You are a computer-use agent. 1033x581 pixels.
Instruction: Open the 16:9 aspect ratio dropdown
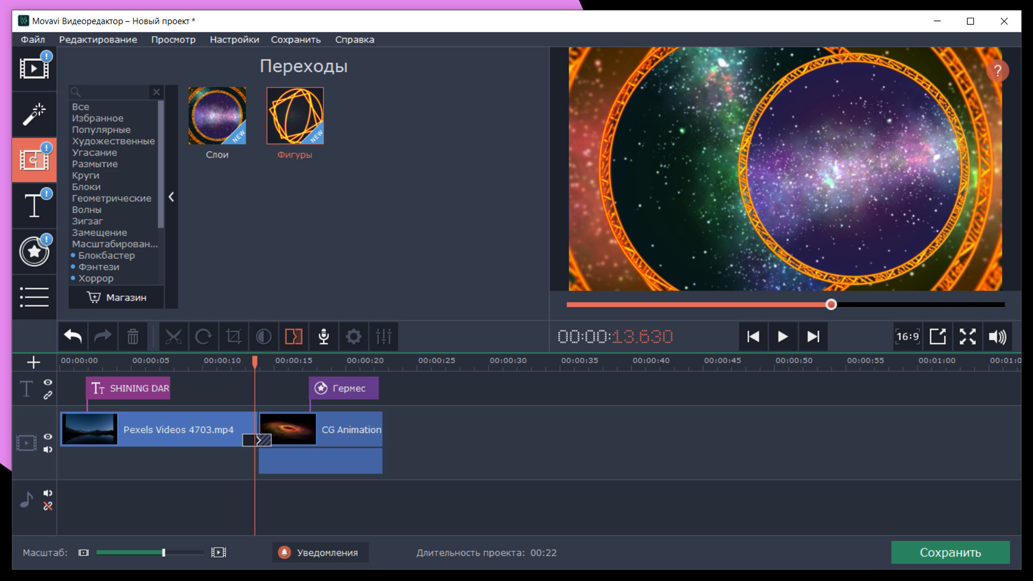click(x=908, y=337)
